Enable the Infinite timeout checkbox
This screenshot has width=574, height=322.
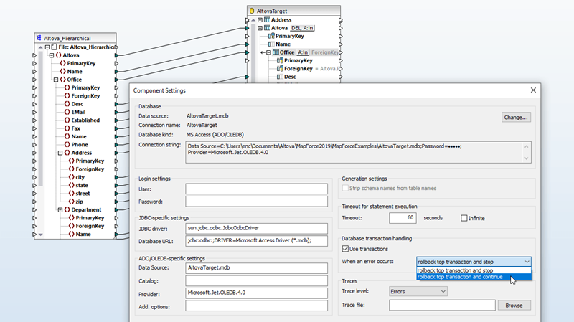464,218
